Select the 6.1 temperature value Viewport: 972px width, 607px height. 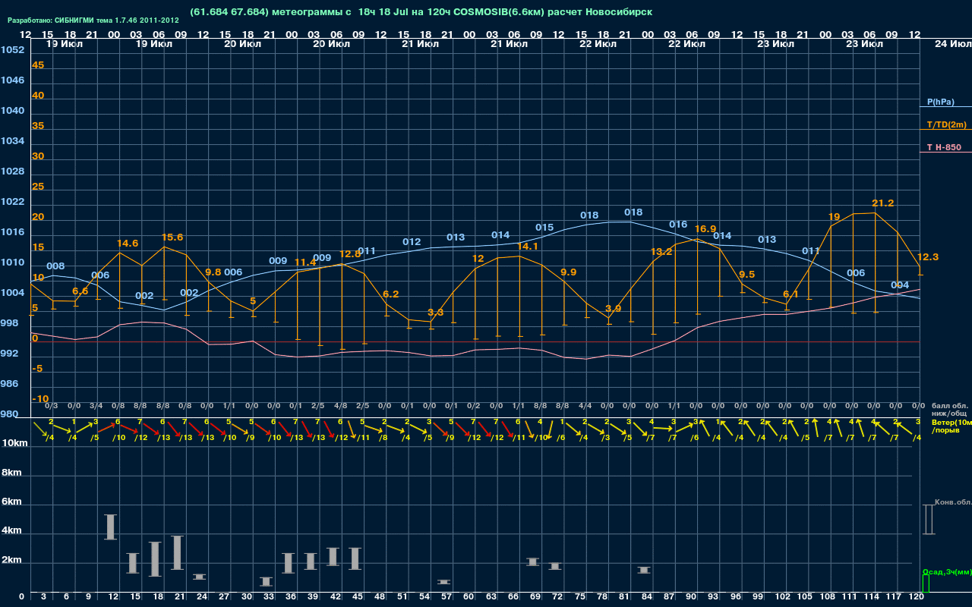click(791, 294)
